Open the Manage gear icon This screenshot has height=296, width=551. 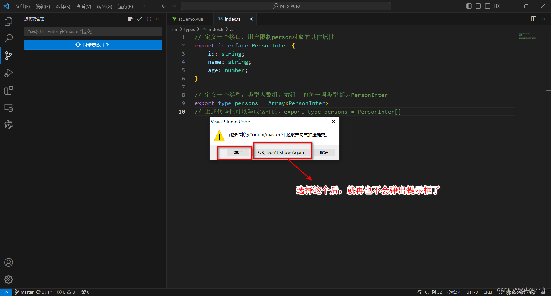click(x=9, y=280)
